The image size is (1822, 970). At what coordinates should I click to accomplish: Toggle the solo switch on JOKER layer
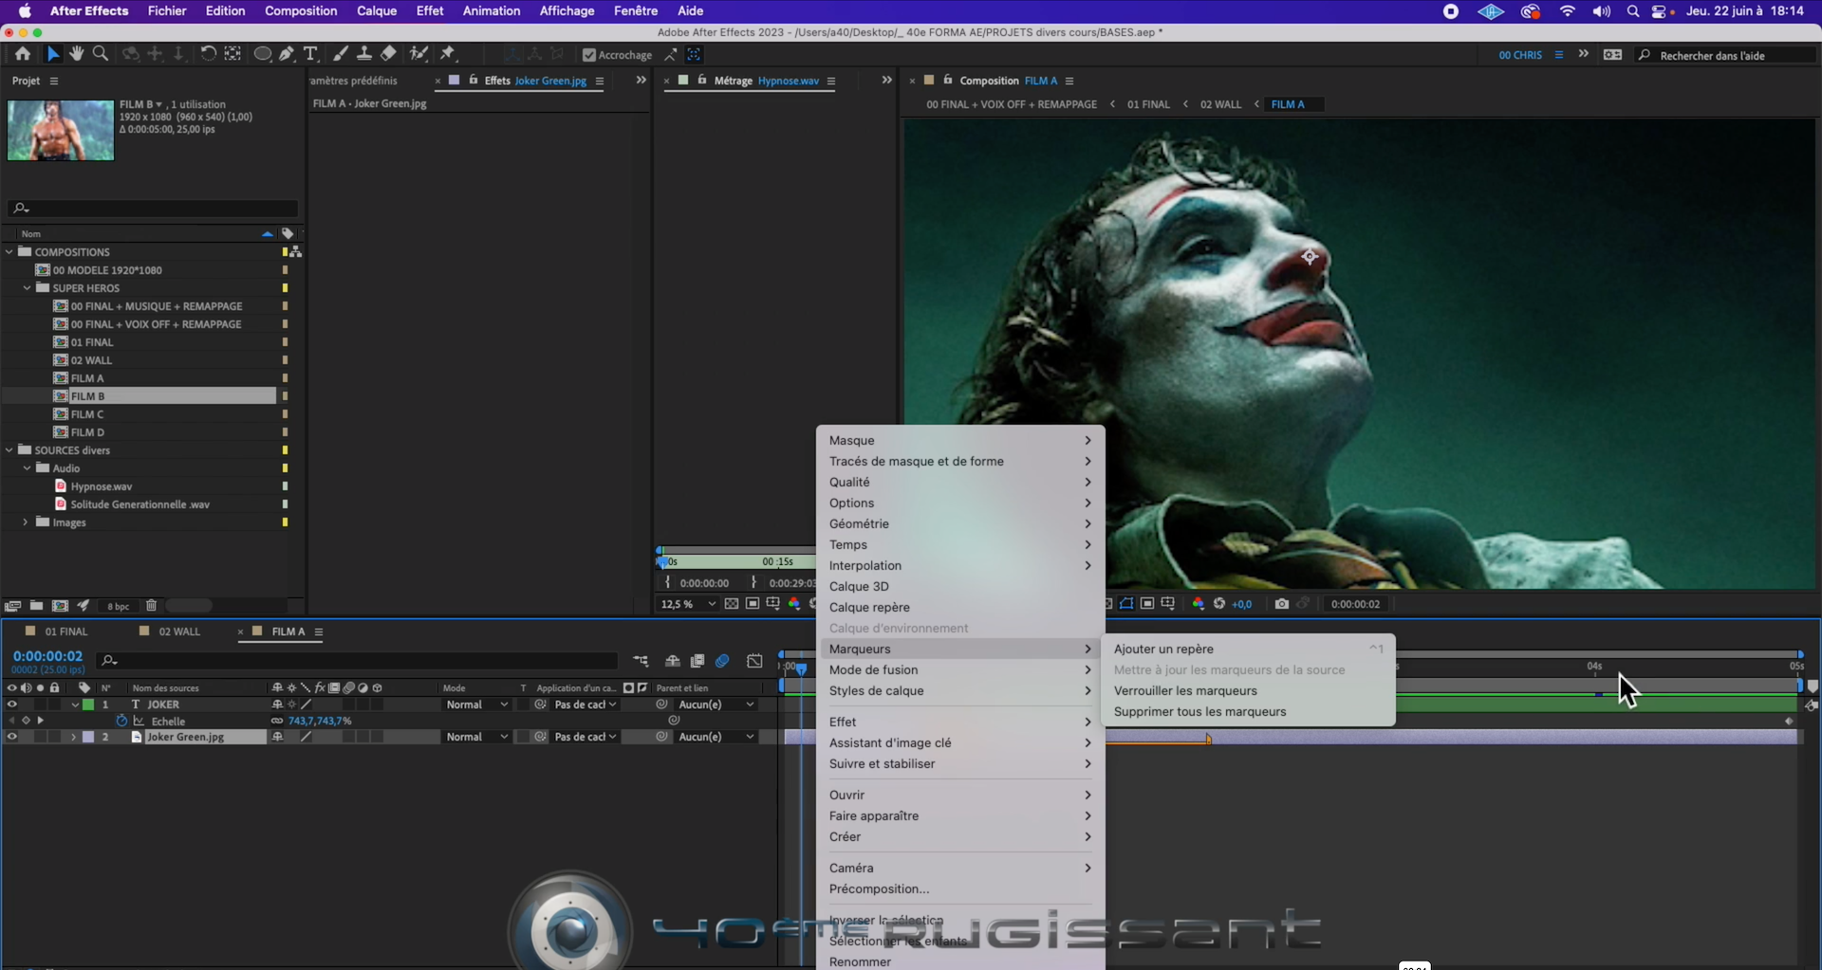39,705
